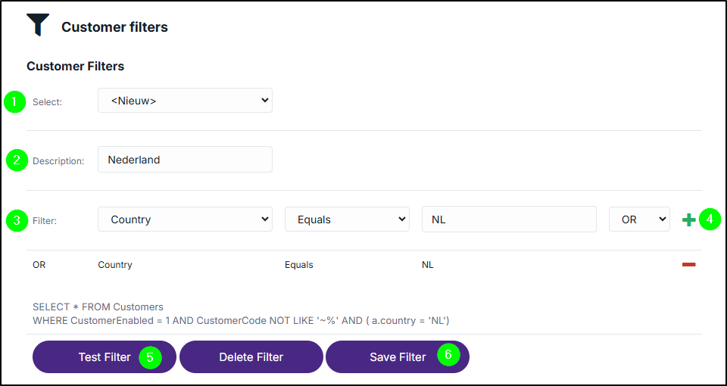Viewport: 727px width, 386px height.
Task: Focus the Description field containing Nederland
Action: (185, 160)
